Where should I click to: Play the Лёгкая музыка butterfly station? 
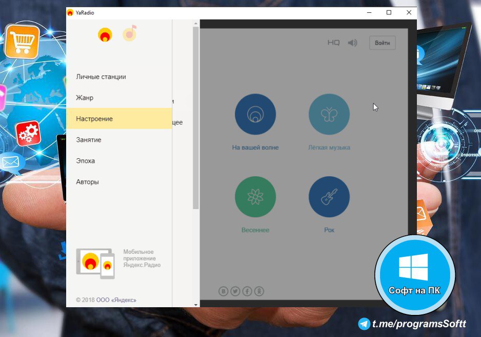tap(329, 114)
